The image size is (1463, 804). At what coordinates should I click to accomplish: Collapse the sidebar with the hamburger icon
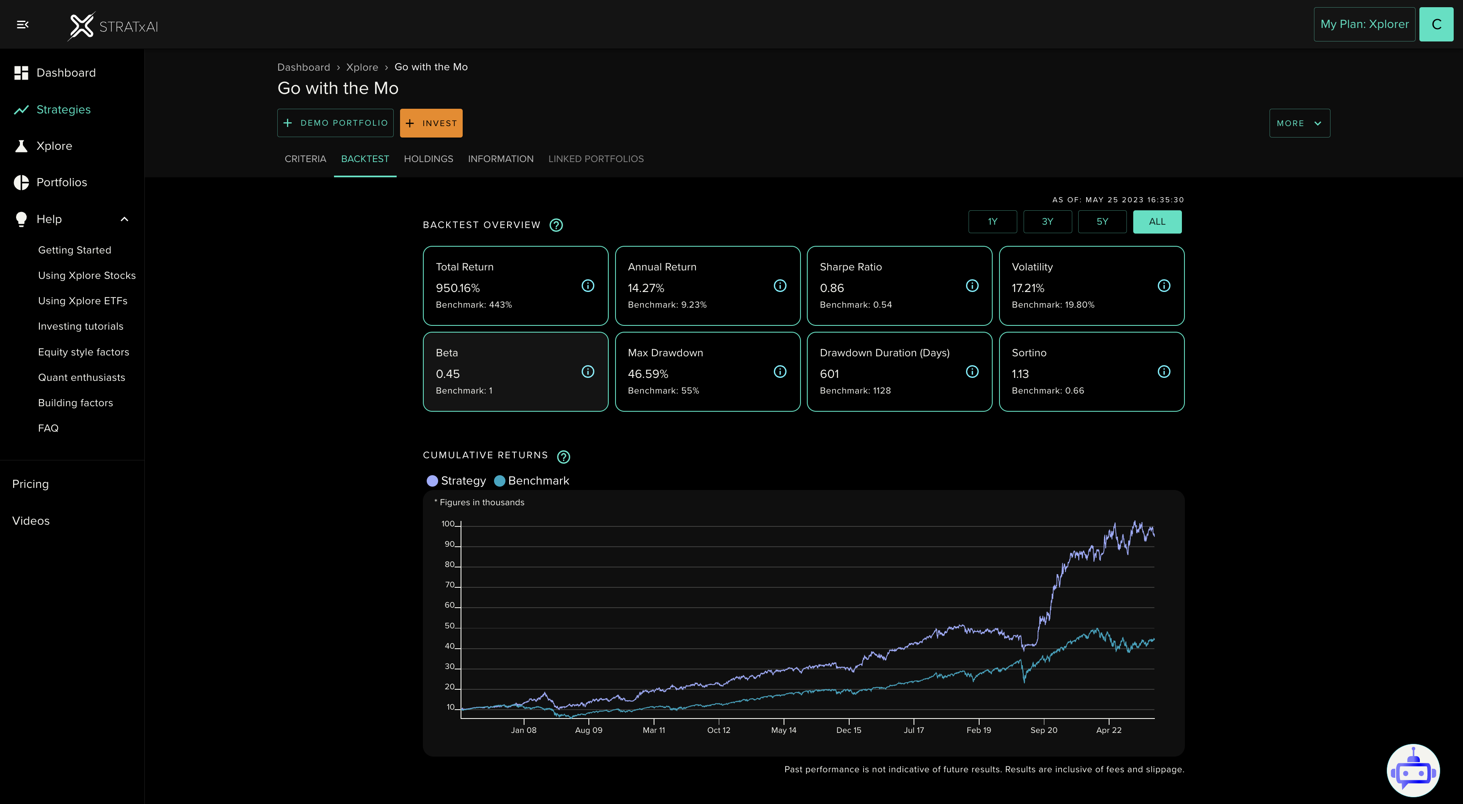pyautogui.click(x=23, y=25)
